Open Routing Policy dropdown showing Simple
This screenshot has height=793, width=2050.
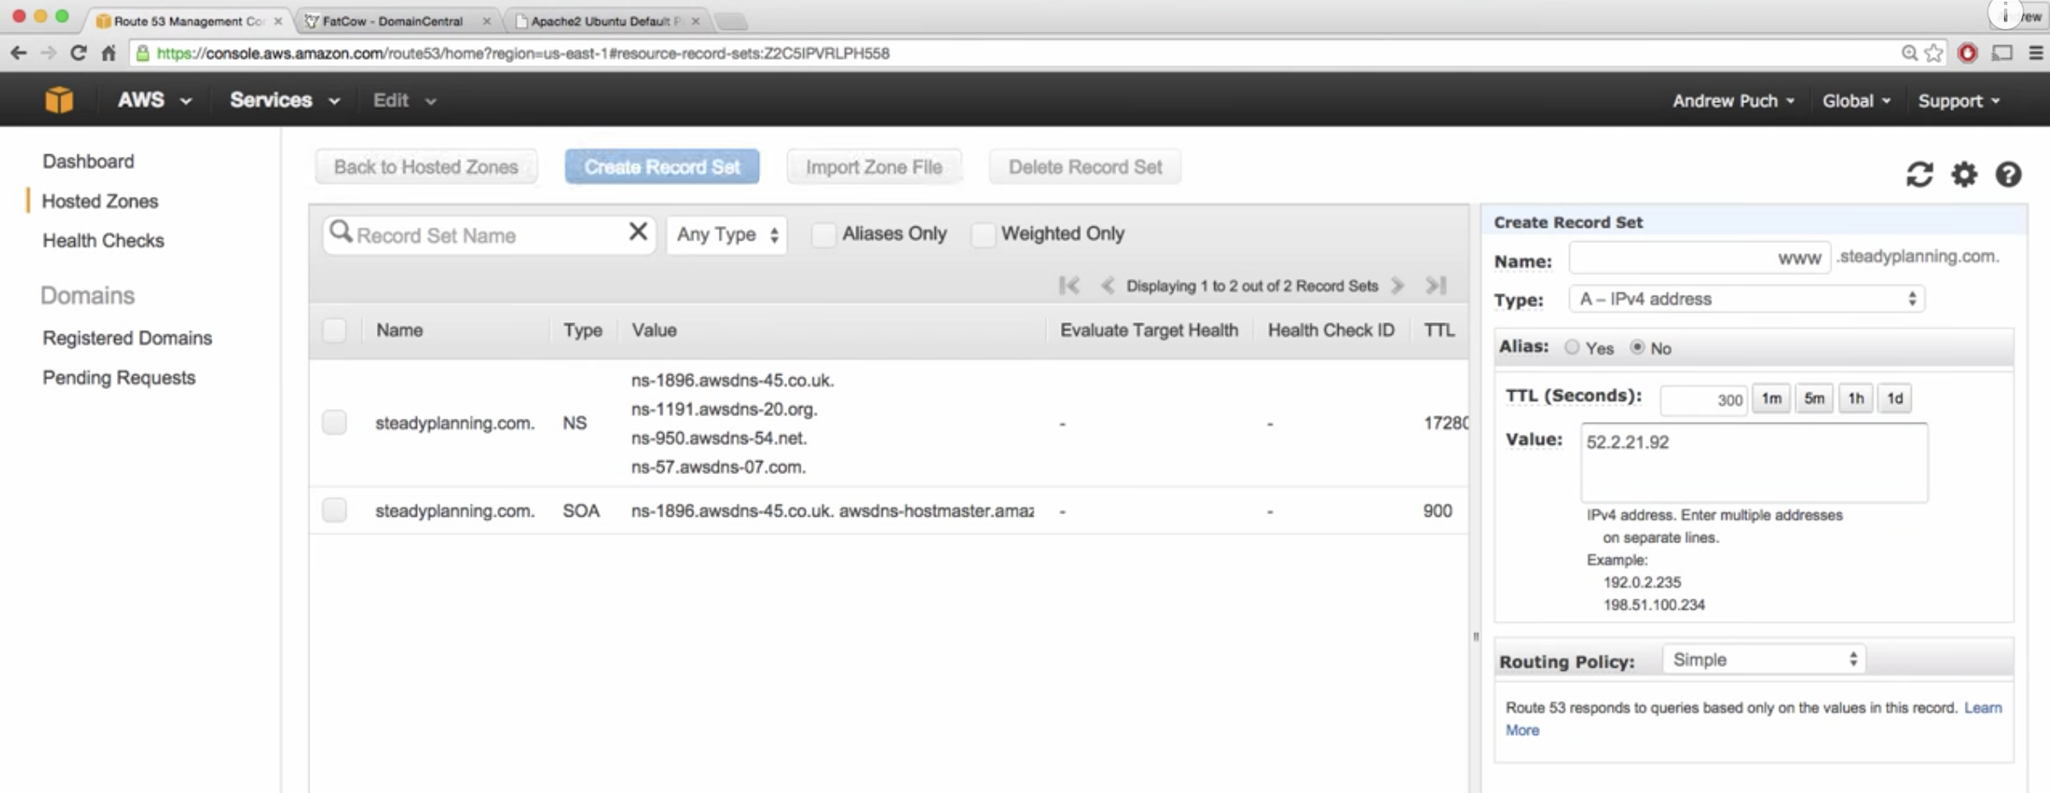tap(1763, 659)
